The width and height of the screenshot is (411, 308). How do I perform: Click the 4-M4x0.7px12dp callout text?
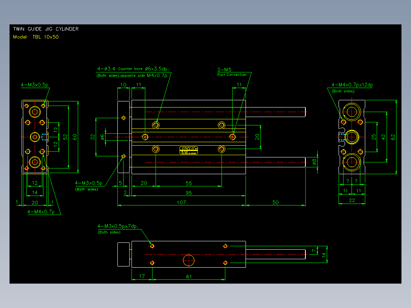click(x=352, y=85)
